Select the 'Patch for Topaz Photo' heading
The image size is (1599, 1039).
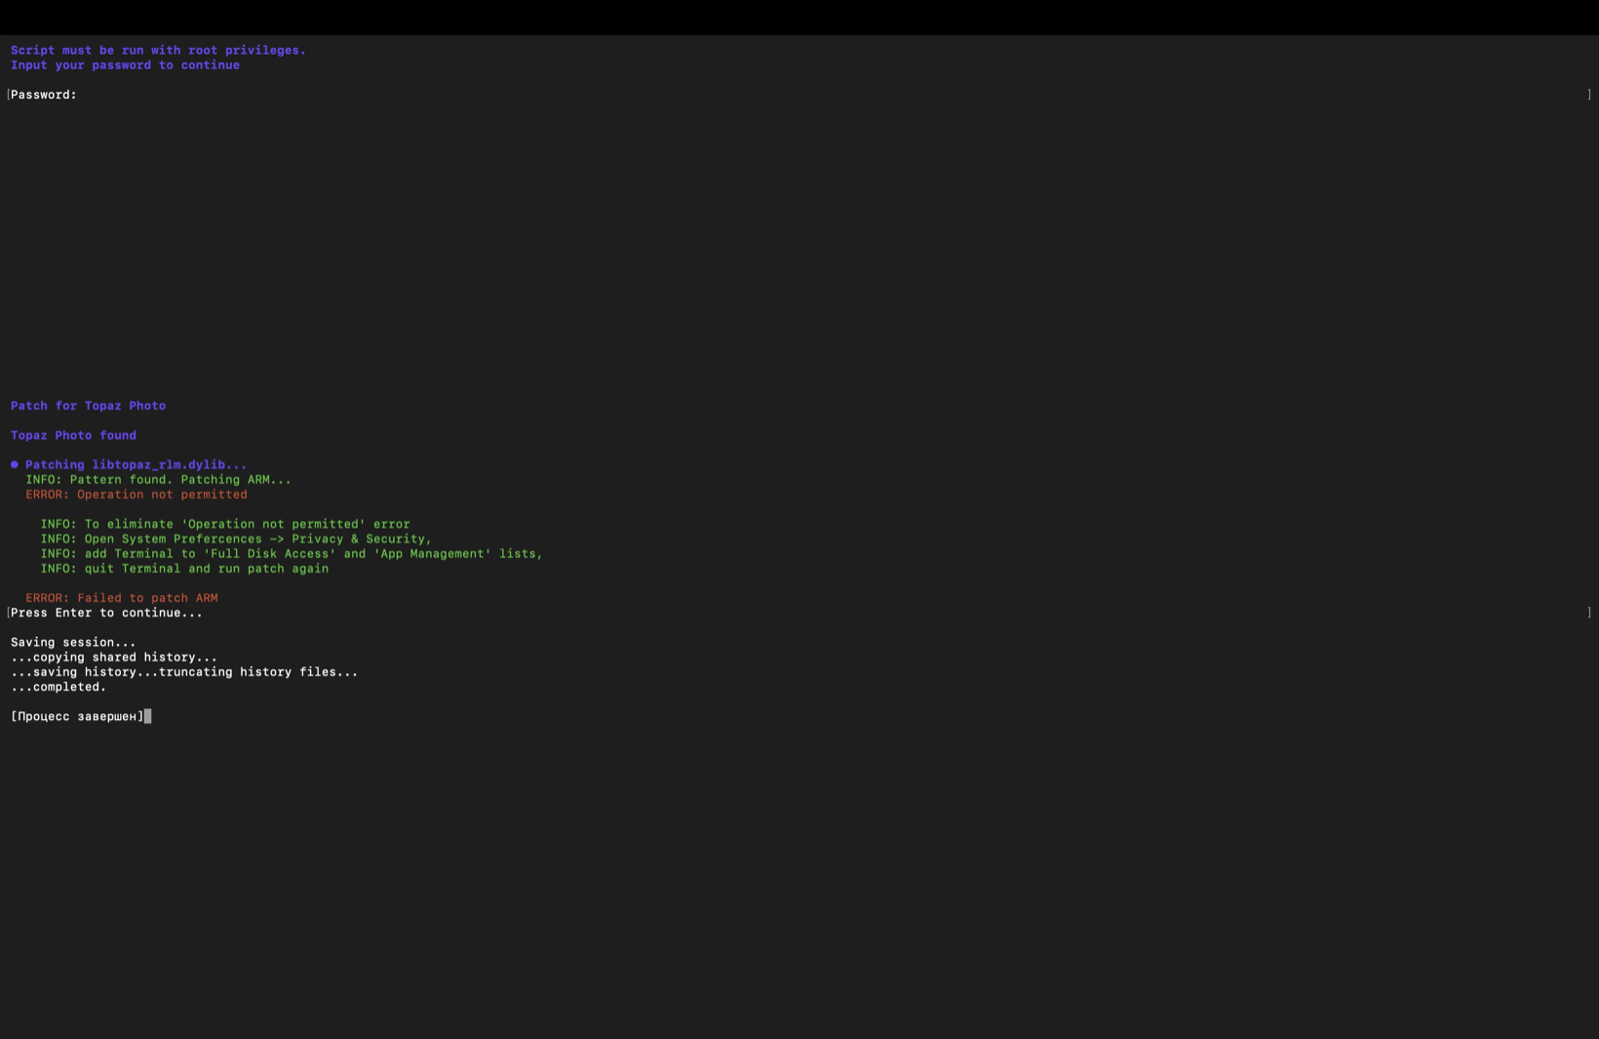[88, 406]
